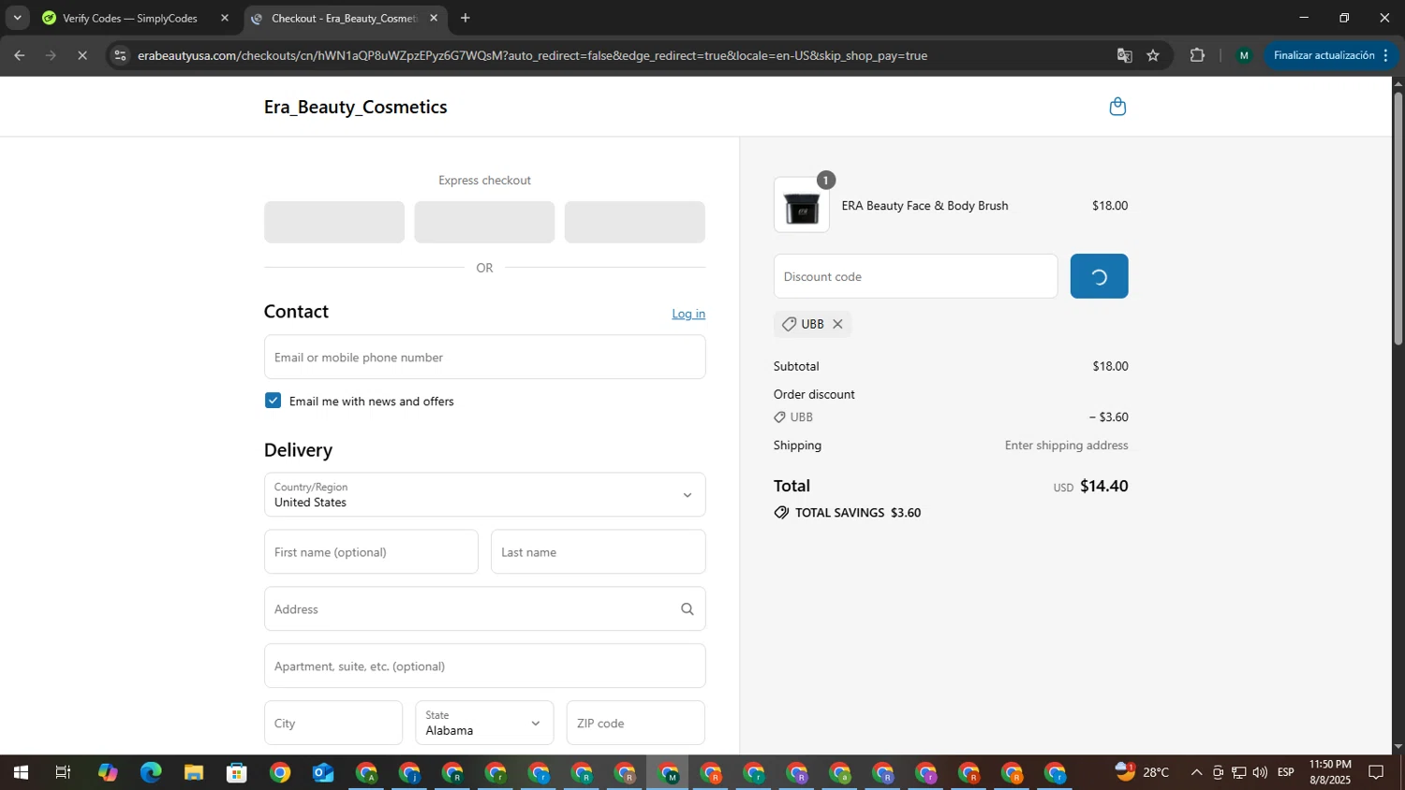
Task: Bookmark this page with star icon
Action: (x=1153, y=55)
